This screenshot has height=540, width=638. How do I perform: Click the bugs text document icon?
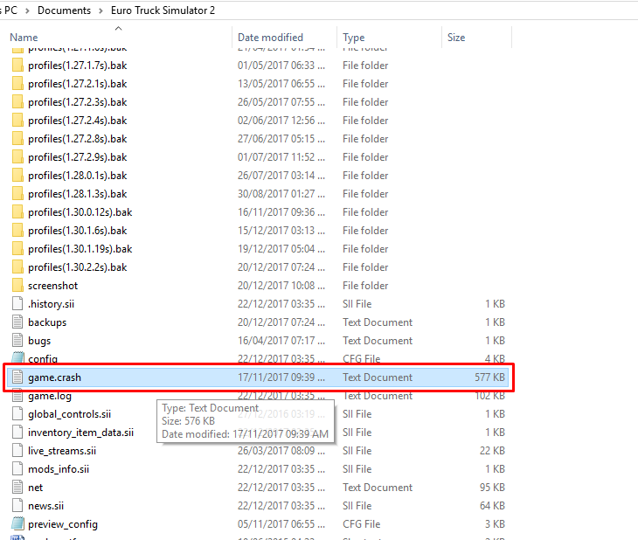17,340
